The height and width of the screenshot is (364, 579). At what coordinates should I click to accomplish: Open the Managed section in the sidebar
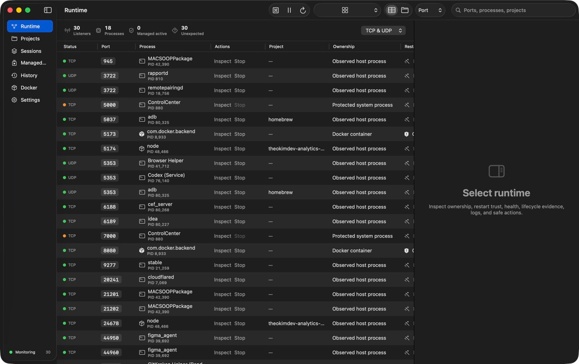pos(30,63)
